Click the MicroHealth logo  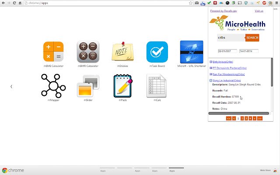237,23
